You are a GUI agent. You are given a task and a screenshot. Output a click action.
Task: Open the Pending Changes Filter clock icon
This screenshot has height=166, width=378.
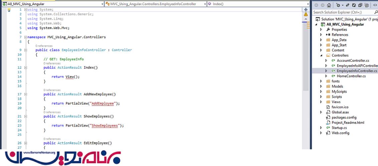tap(338, 5)
